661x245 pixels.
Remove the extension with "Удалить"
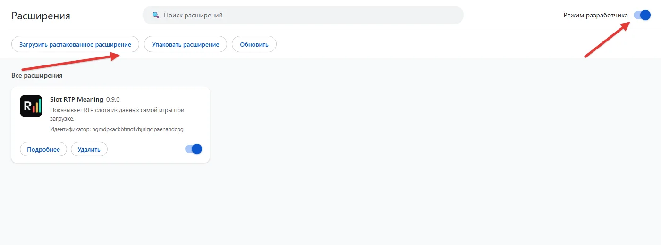coord(89,149)
